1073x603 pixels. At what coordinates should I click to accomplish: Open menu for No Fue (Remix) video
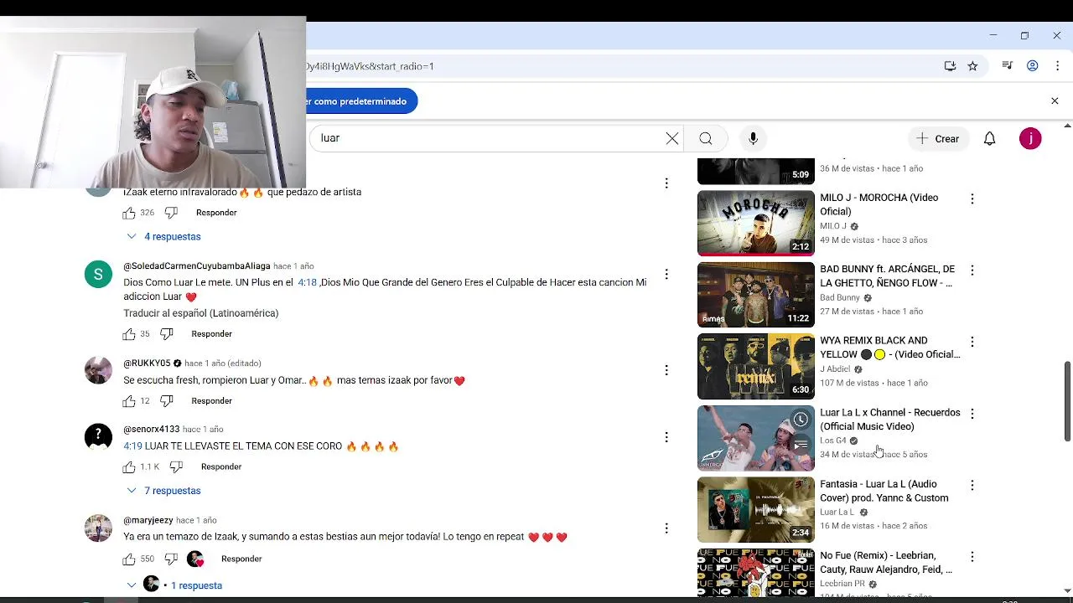click(972, 557)
